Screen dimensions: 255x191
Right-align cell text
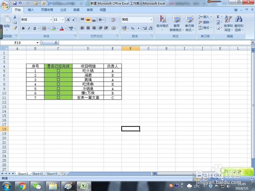point(94,28)
